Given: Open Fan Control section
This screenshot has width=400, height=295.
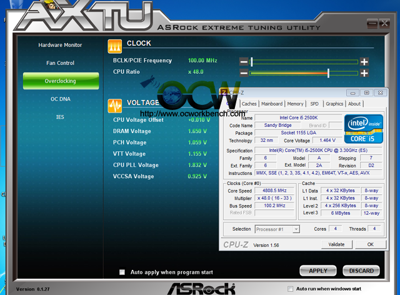Looking at the screenshot, I should point(60,63).
